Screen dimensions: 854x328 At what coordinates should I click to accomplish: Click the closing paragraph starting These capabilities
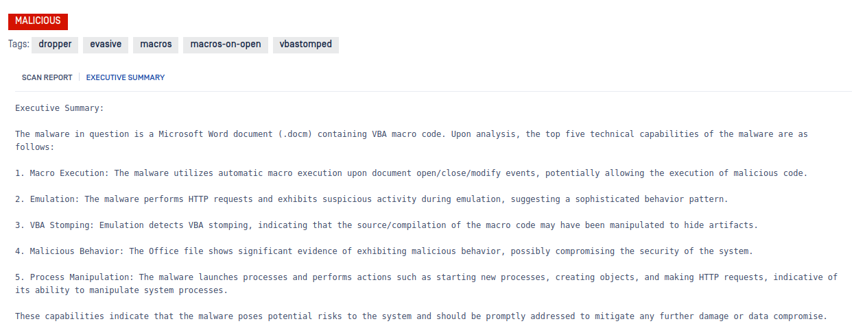coord(421,317)
